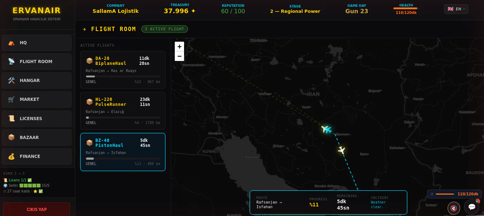Screen dimensions: 484x216
Task: Click the DA-20 package icon
Action: tap(90, 61)
